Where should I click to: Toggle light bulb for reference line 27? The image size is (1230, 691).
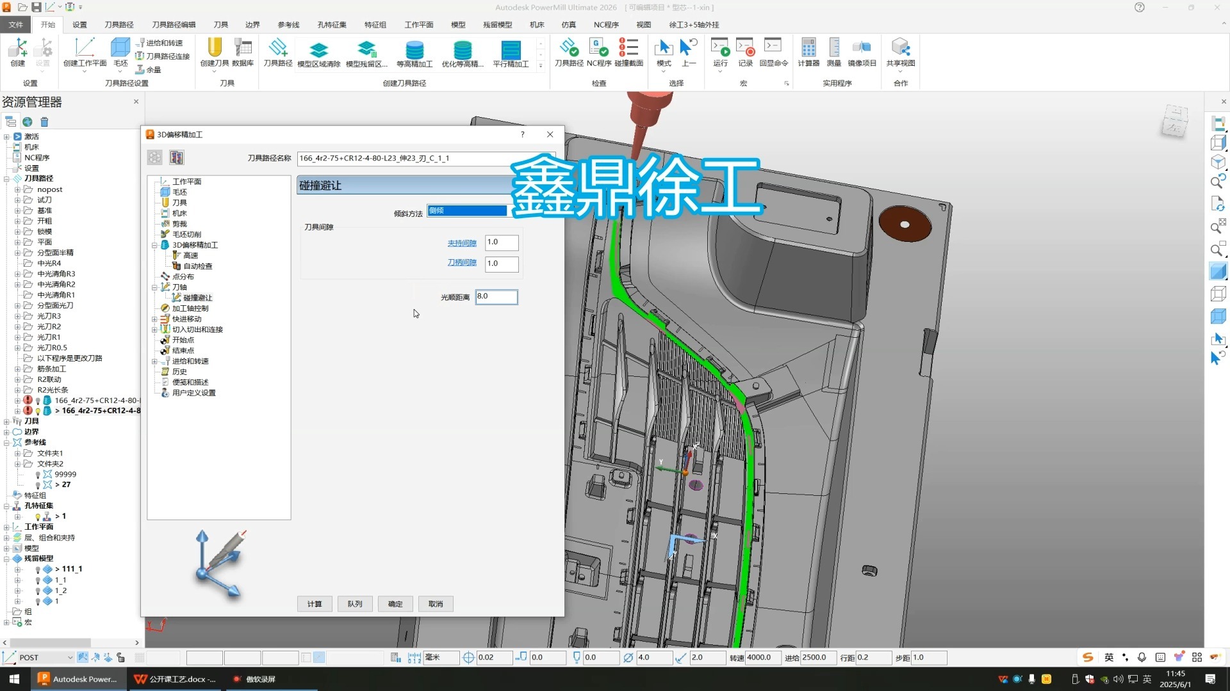[38, 485]
